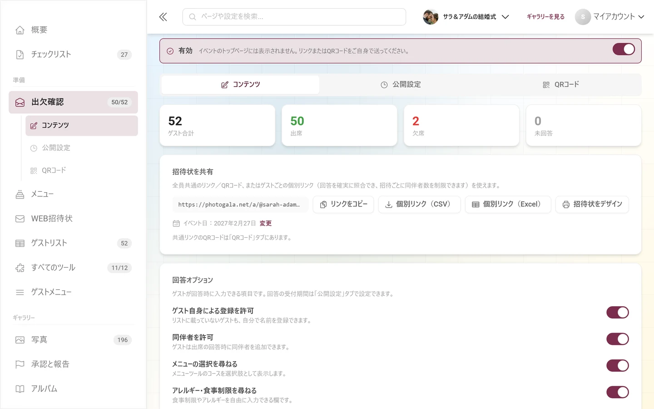Click the magnifier icon in search box
The width and height of the screenshot is (654, 409).
[x=193, y=17]
